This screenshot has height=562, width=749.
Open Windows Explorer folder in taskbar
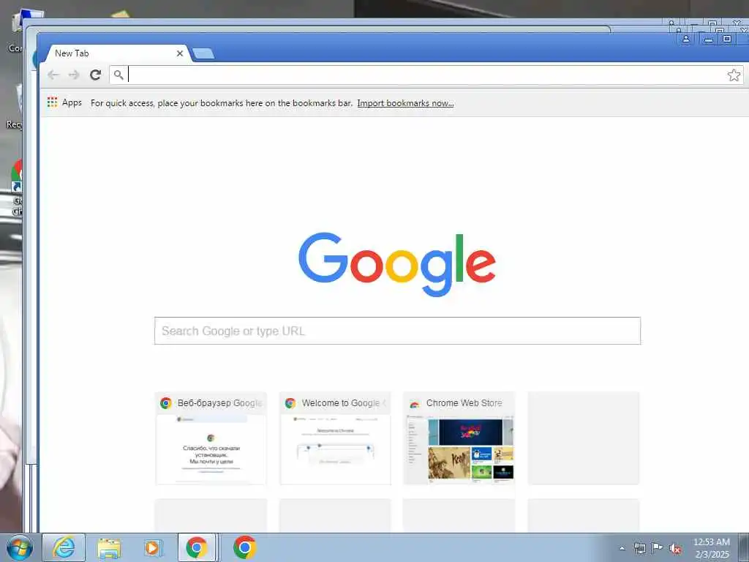[109, 548]
